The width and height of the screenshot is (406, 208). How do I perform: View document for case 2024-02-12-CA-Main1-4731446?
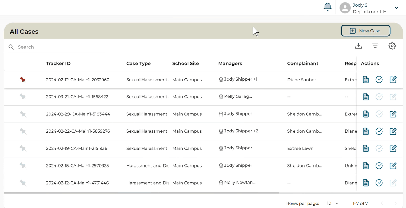click(x=366, y=183)
